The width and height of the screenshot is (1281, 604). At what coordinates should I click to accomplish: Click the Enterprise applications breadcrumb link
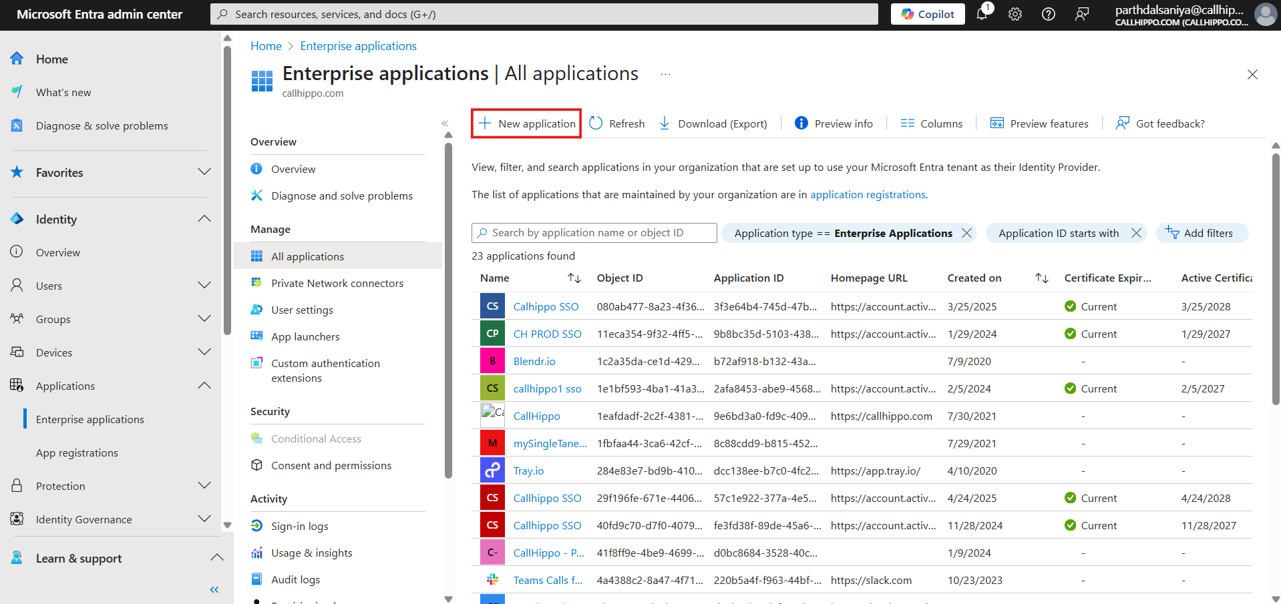(x=358, y=46)
